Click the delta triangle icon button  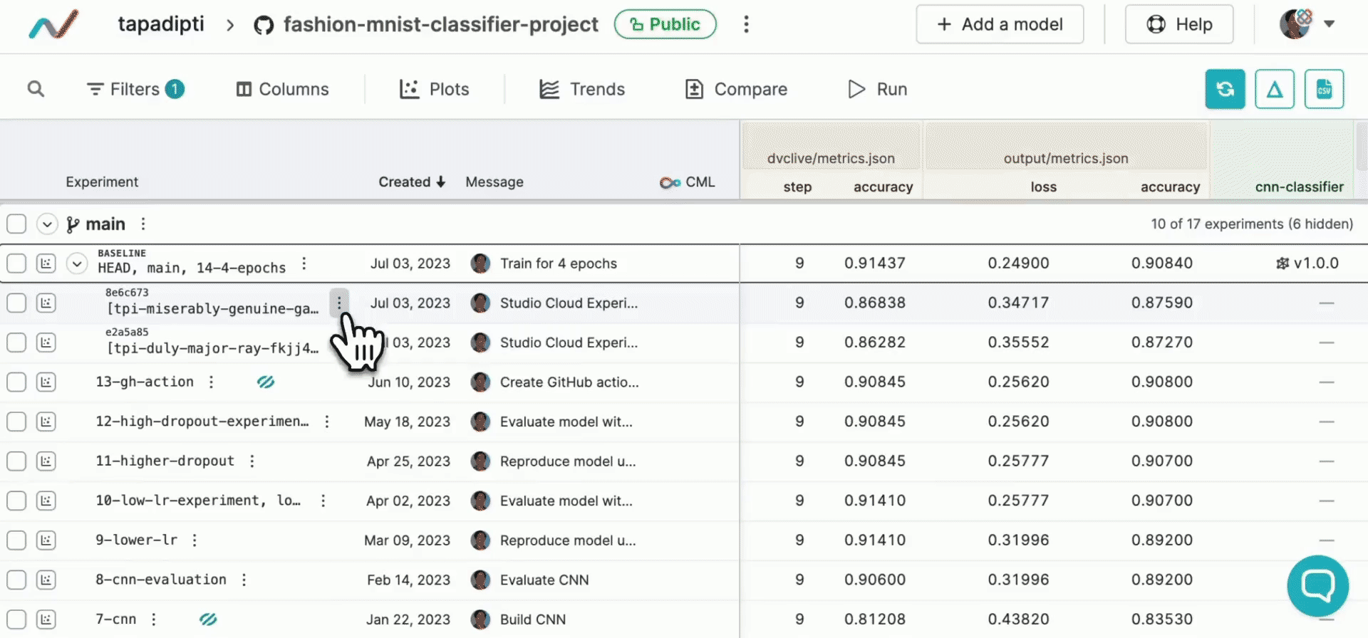point(1274,89)
